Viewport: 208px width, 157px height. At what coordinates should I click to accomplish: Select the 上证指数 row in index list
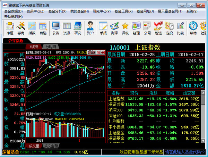click(154, 99)
